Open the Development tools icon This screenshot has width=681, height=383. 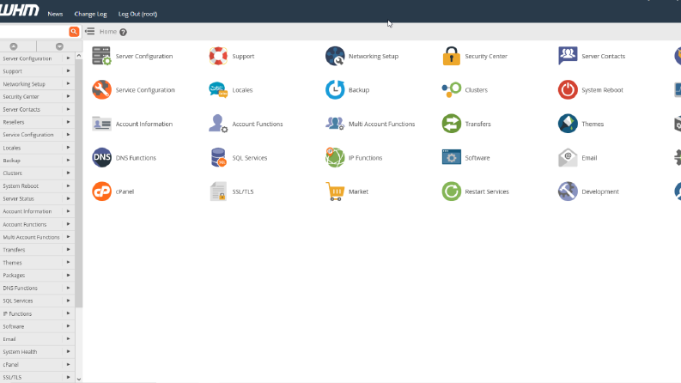click(x=568, y=191)
